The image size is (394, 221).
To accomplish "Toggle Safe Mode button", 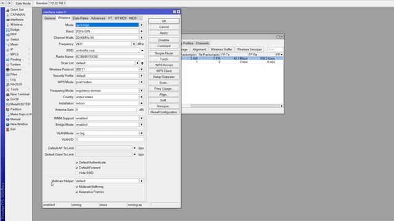I will pos(23,3).
